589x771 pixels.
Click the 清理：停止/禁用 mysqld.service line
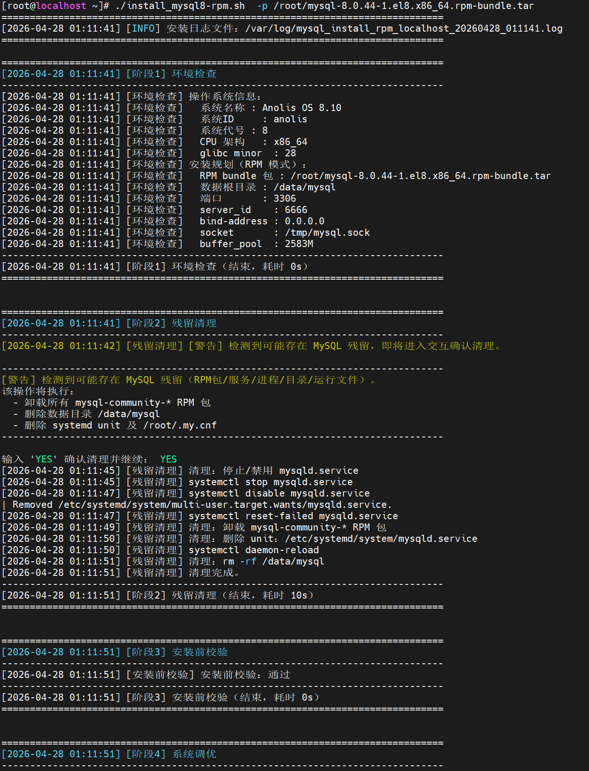click(x=180, y=471)
